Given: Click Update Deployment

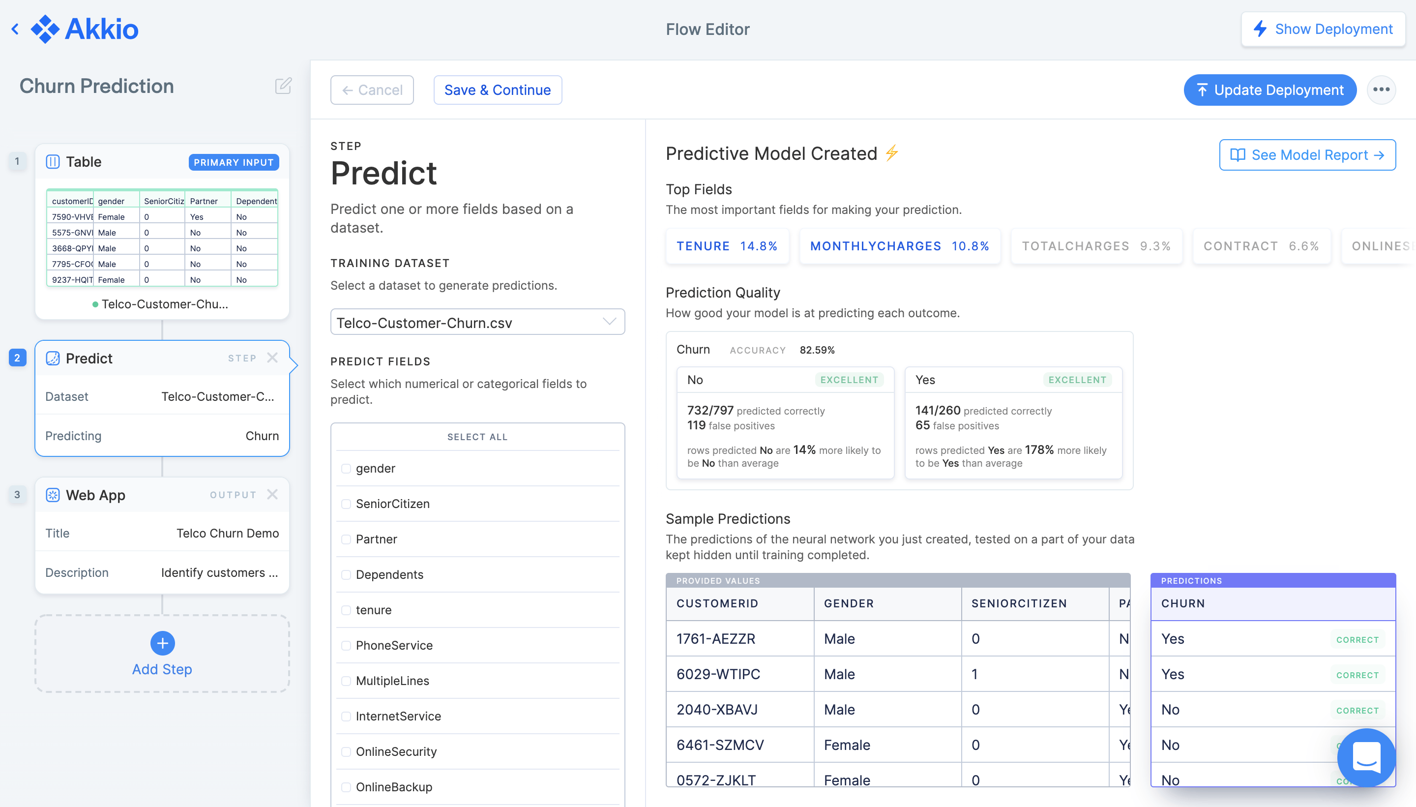Looking at the screenshot, I should coord(1270,90).
